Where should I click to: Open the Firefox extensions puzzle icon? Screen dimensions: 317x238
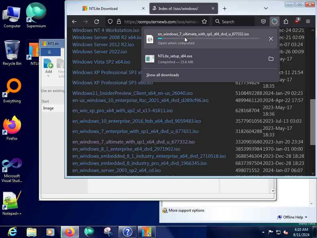pyautogui.click(x=286, y=21)
